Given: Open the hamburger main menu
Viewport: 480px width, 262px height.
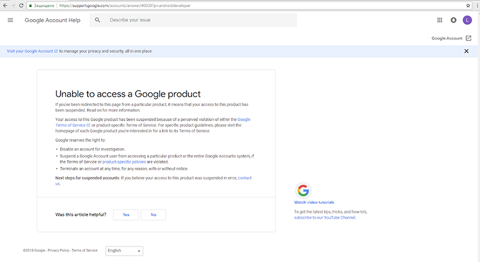Looking at the screenshot, I should 10,20.
